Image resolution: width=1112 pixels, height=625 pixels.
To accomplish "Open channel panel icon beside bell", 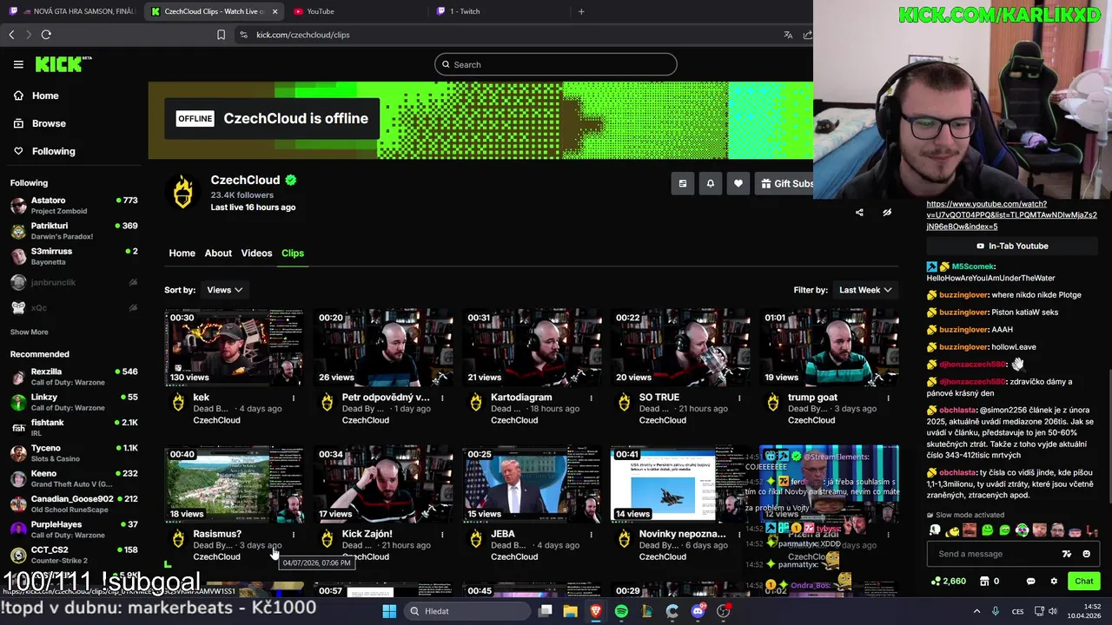I will point(683,183).
